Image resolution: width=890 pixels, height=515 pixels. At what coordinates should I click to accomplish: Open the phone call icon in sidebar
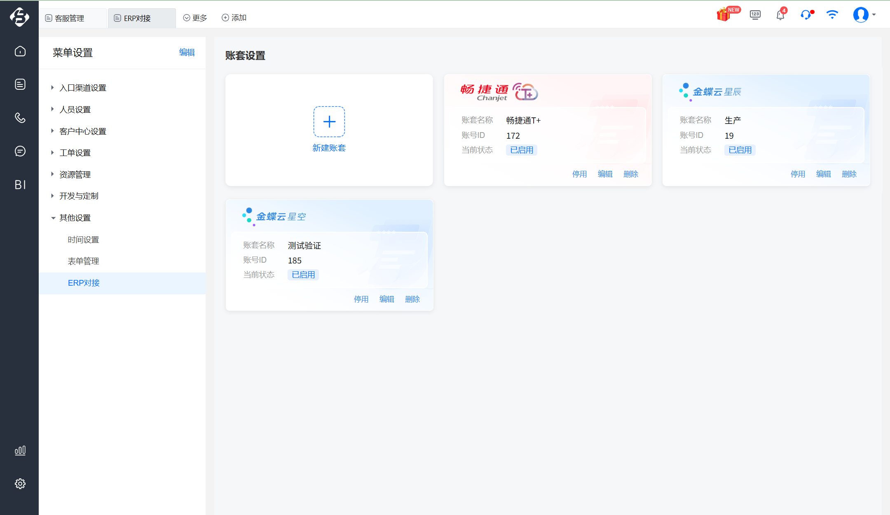[20, 118]
